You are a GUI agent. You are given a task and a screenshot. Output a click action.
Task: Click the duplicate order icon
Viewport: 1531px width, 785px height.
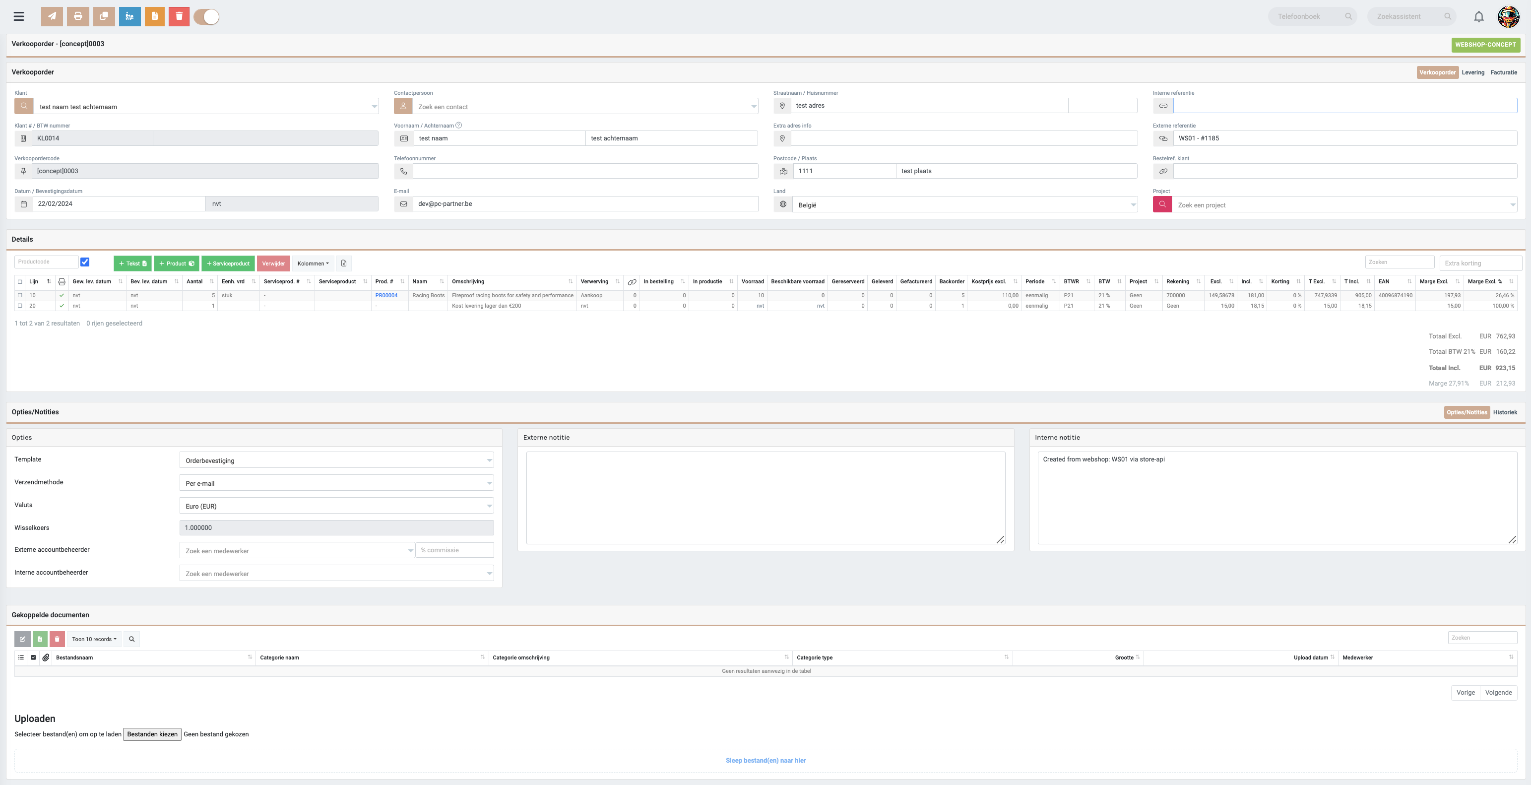click(x=104, y=17)
